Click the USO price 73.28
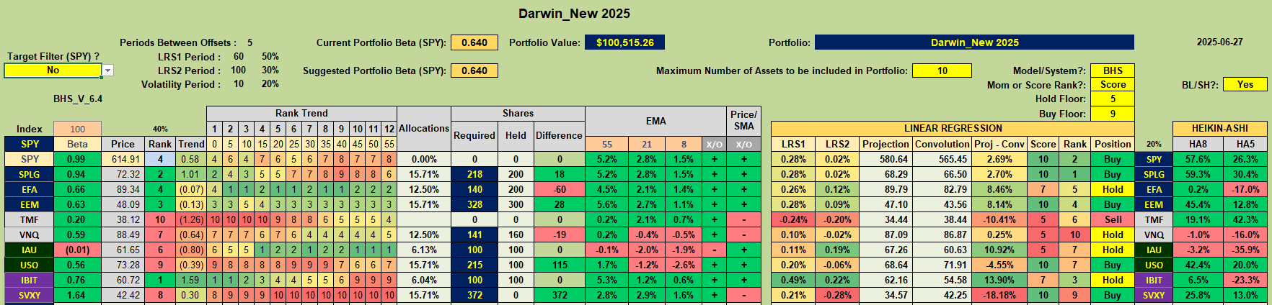This screenshot has width=1272, height=305. (x=123, y=265)
